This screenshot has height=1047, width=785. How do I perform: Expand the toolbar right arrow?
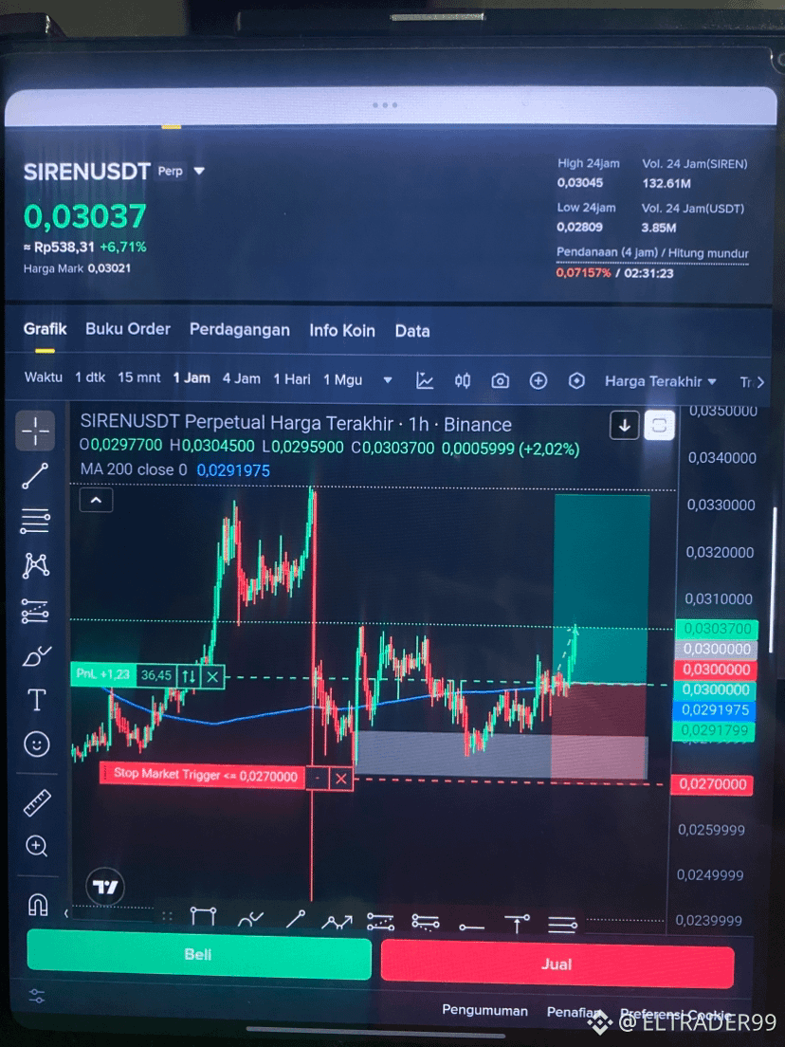[759, 382]
